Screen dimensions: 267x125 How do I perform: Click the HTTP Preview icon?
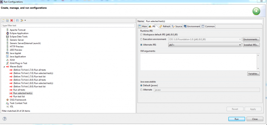[x=7, y=47]
